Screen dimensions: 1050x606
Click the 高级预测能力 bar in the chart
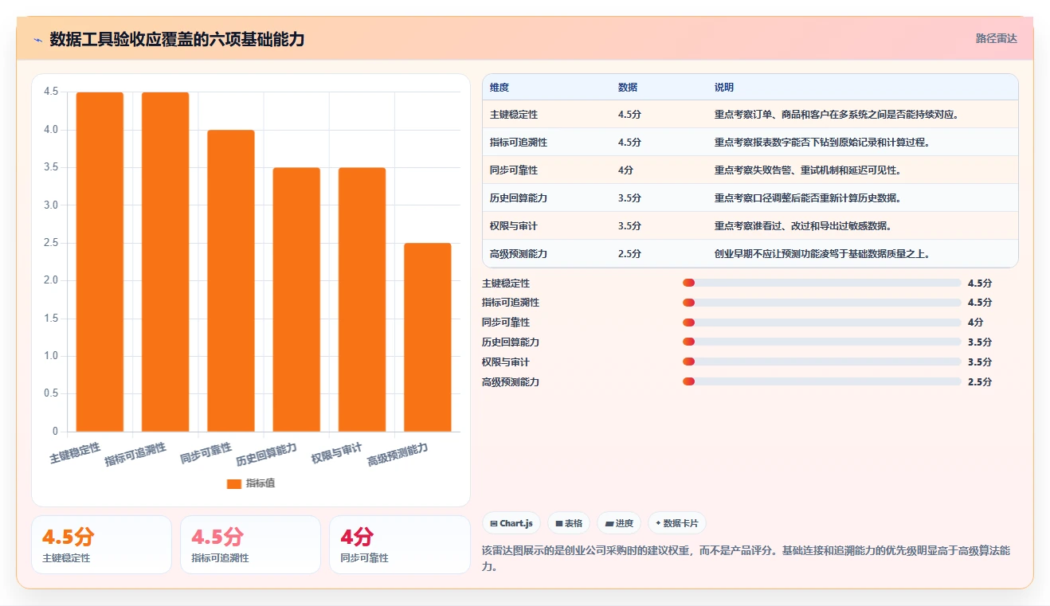click(x=428, y=338)
